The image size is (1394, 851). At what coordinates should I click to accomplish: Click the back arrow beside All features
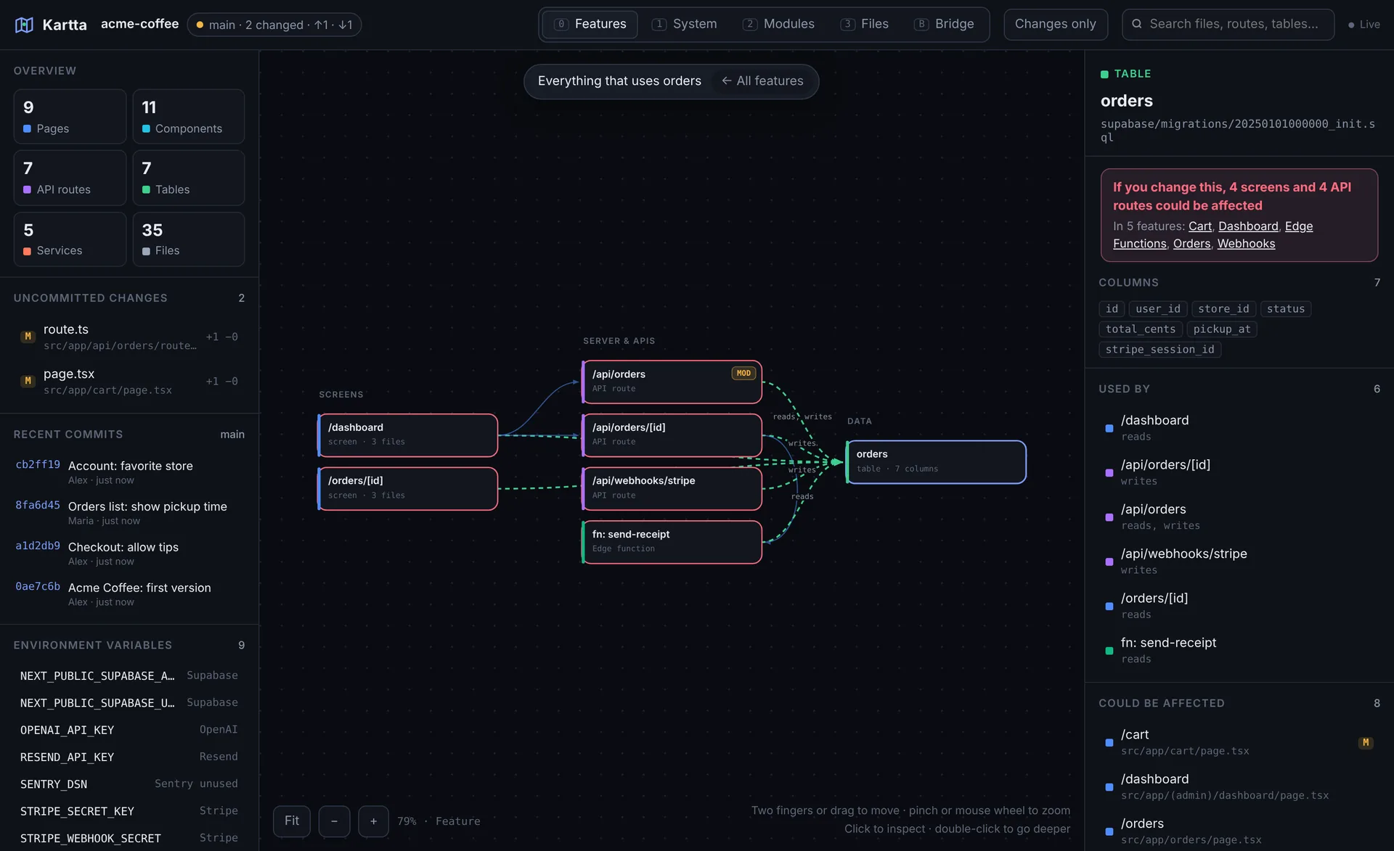coord(726,81)
